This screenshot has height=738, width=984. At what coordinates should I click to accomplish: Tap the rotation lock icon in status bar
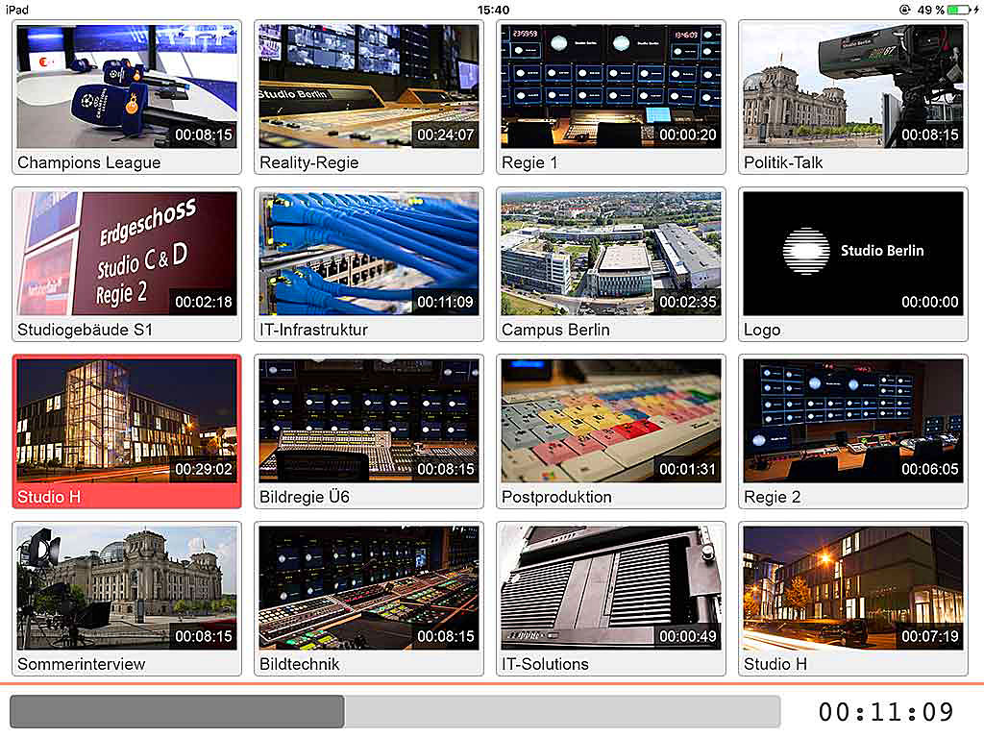coord(904,10)
